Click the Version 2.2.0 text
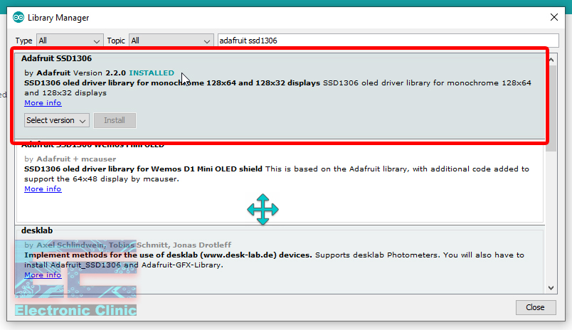The width and height of the screenshot is (572, 330). 99,73
